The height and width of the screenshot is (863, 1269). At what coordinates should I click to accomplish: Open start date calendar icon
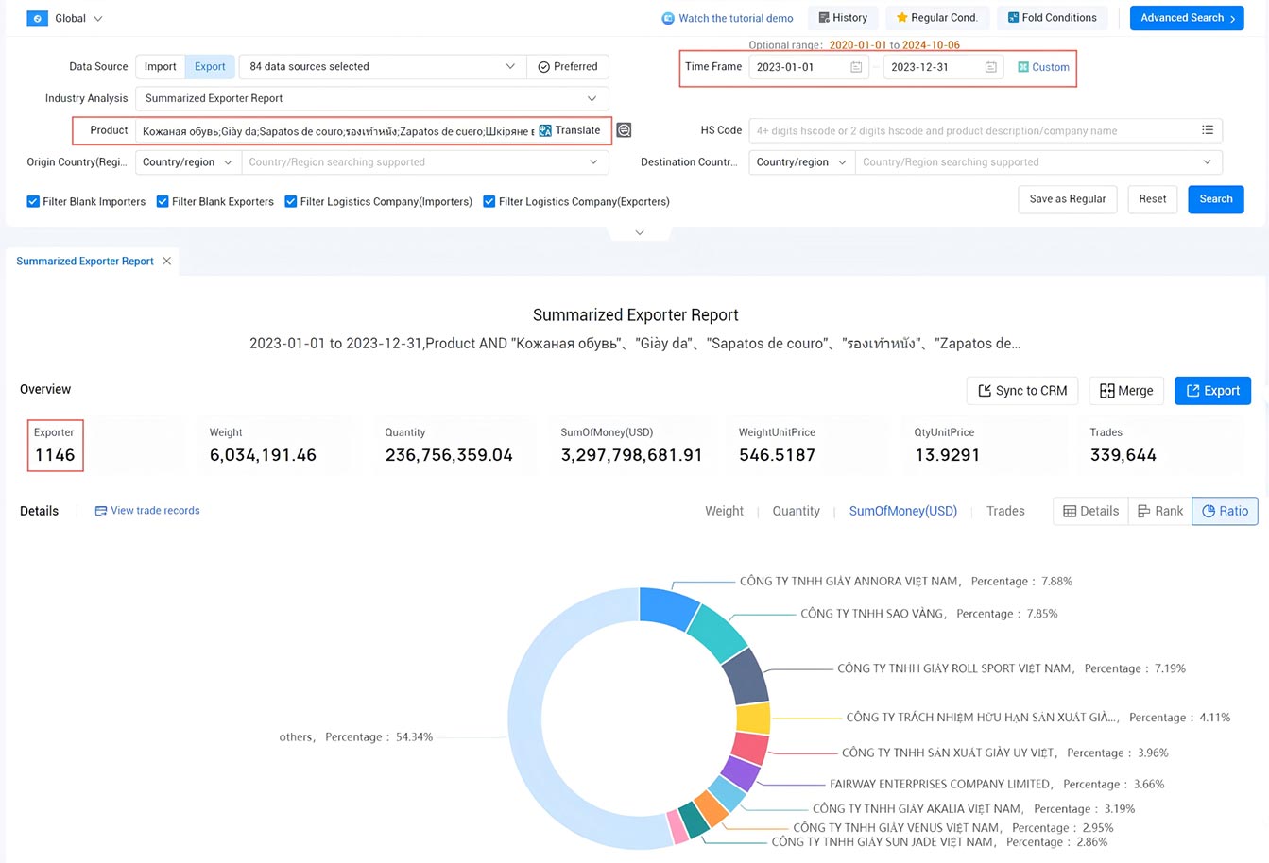click(856, 67)
